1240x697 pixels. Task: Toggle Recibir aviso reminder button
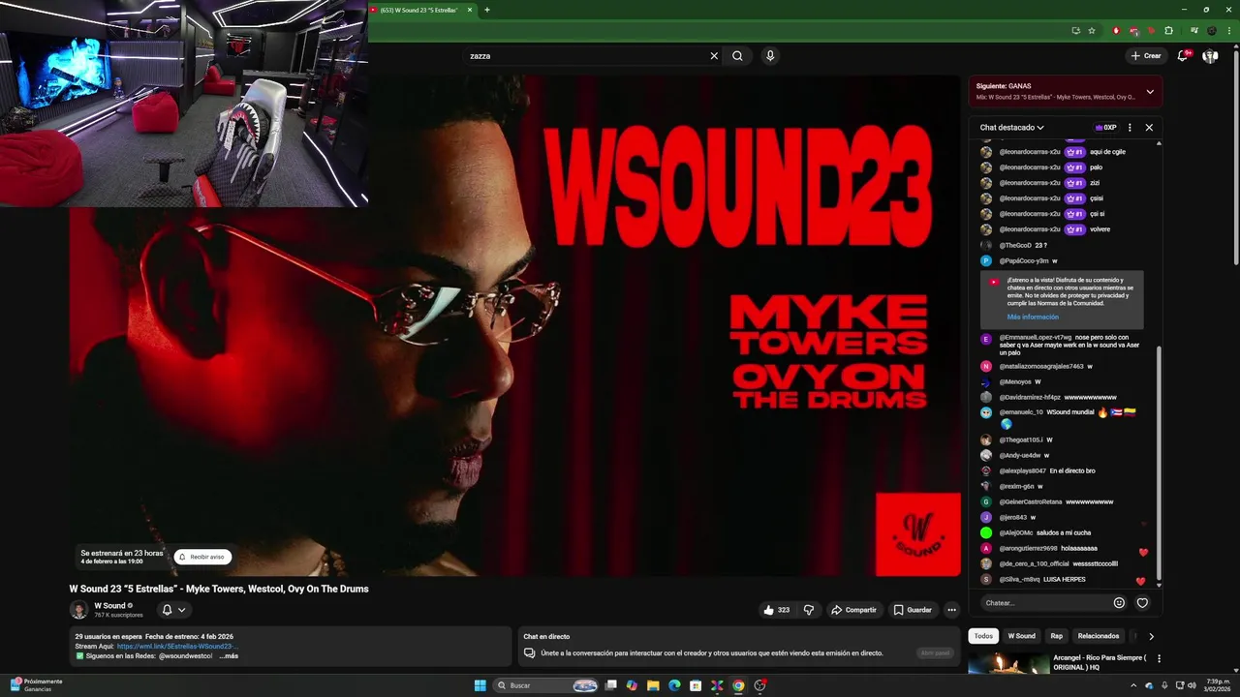(x=202, y=557)
